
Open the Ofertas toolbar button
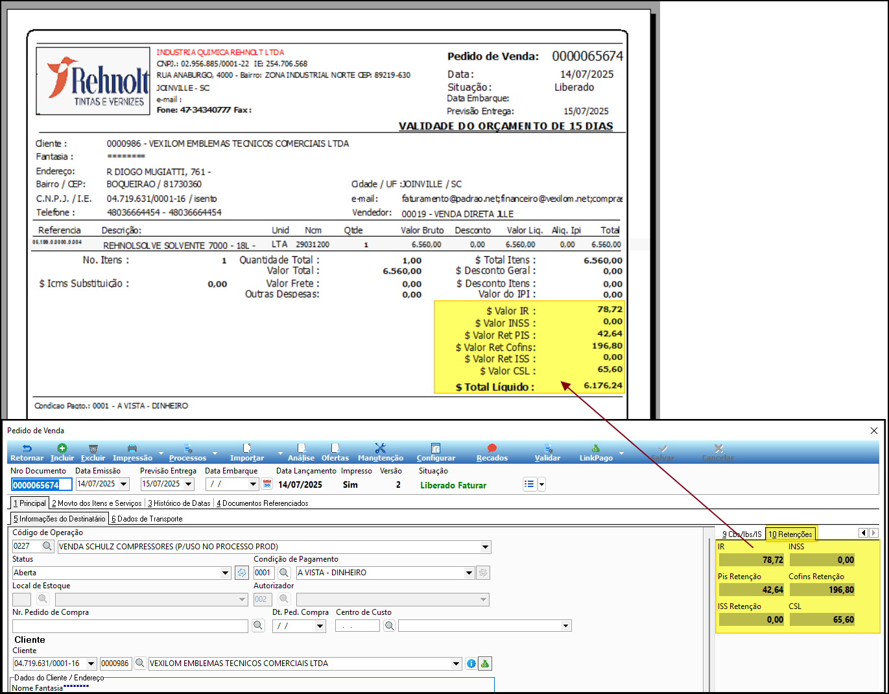335,453
